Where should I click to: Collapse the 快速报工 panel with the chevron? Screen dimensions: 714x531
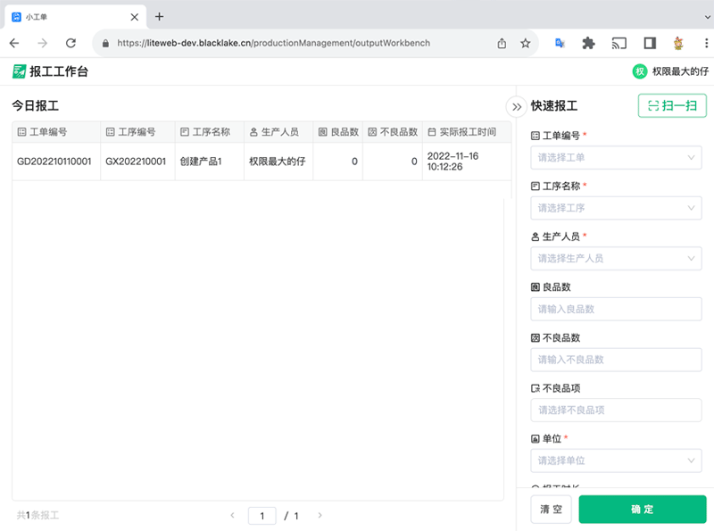[516, 106]
